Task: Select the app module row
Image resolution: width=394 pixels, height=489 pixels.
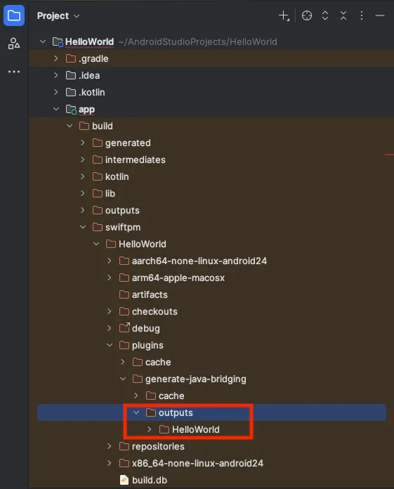Action: 211,109
